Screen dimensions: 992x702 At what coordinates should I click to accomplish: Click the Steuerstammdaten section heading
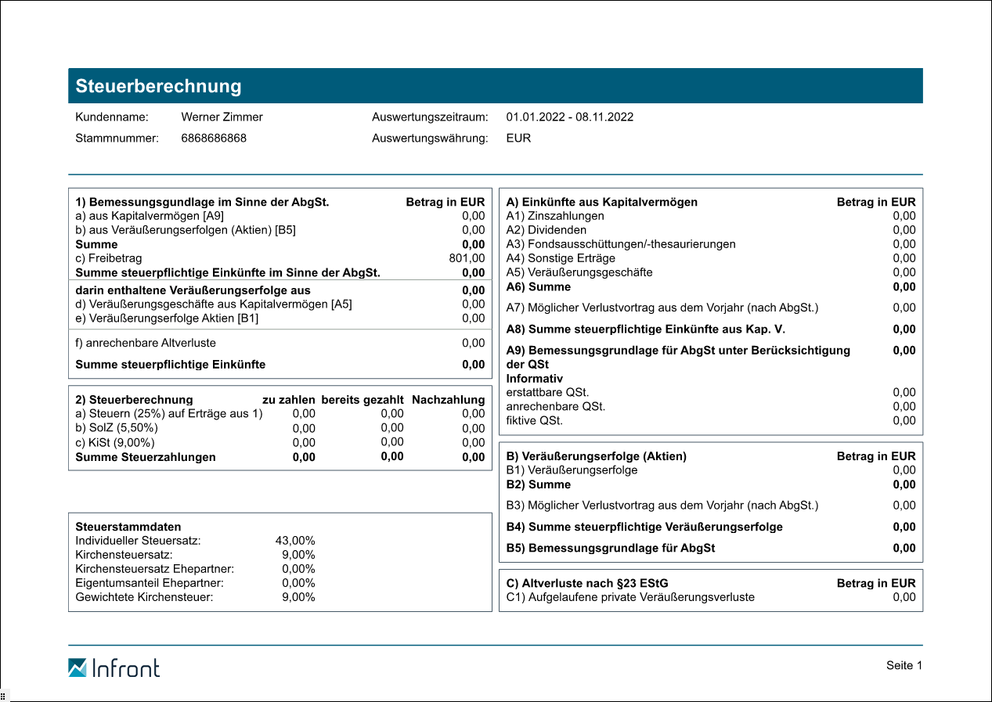click(x=128, y=527)
